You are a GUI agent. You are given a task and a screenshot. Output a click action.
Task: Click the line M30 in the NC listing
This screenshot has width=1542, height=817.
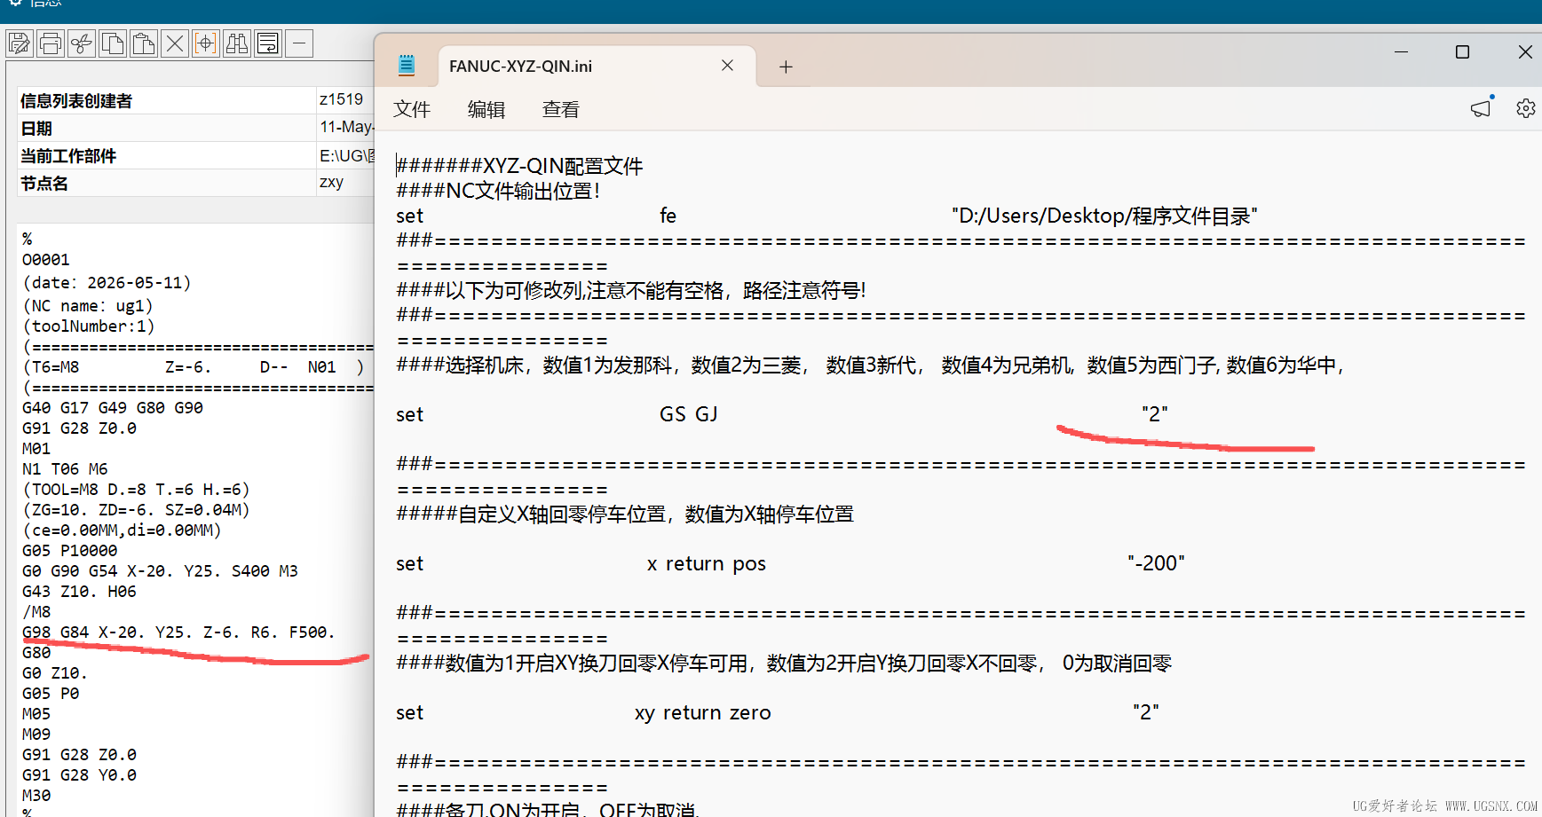(36, 796)
